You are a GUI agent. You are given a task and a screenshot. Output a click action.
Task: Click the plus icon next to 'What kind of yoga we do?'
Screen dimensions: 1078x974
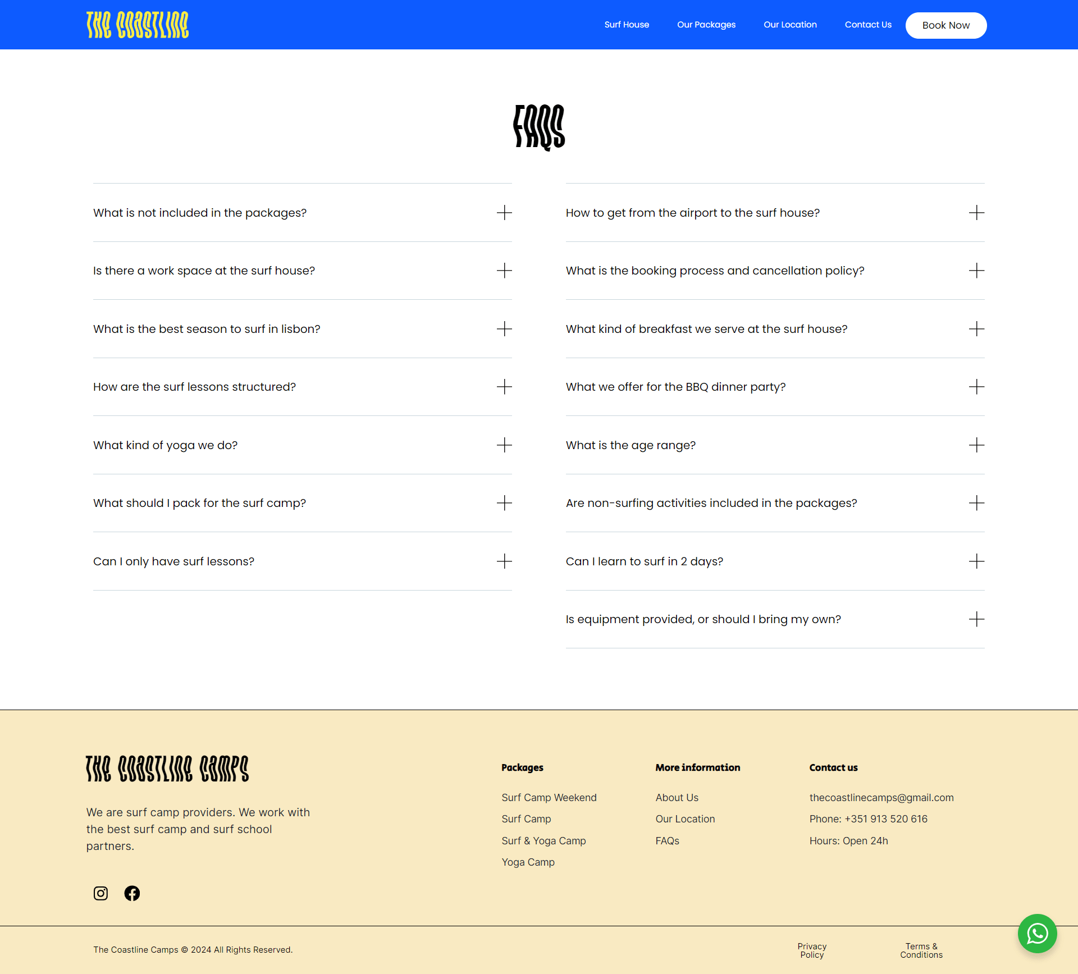pos(504,444)
